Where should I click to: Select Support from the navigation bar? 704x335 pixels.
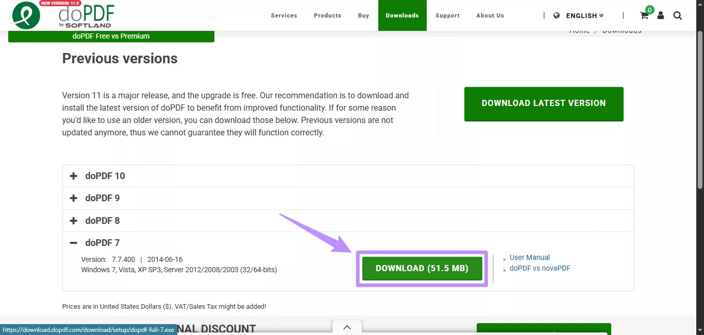447,15
